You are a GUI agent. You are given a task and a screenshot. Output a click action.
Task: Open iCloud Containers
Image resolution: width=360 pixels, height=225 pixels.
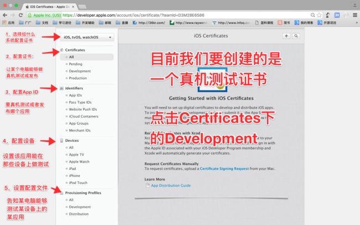tap(84, 116)
